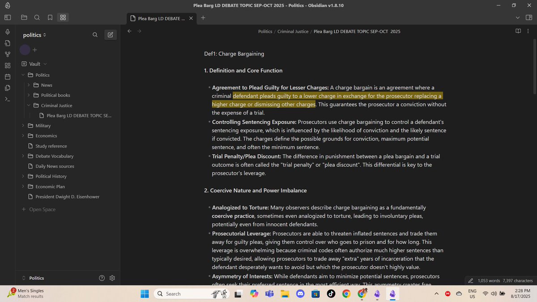Expand the Vault dropdown
Image resolution: width=537 pixels, height=302 pixels.
34,64
